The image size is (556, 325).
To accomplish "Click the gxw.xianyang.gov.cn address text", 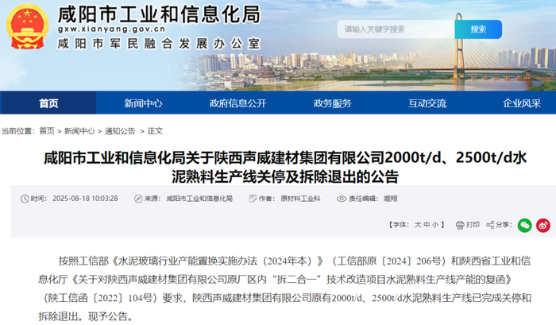I will tap(112, 30).
